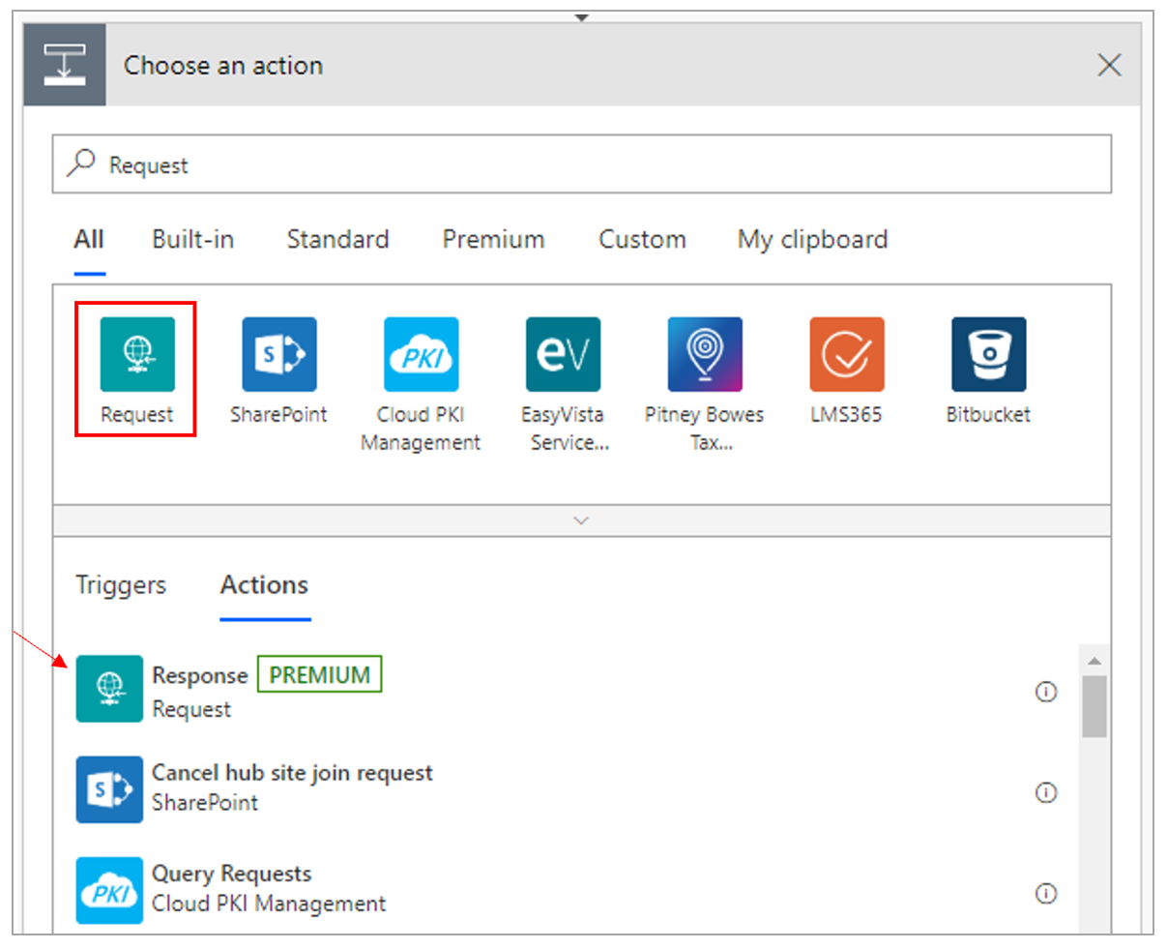Viewport: 1167px width, 949px height.
Task: Click the Choose an action header icon
Action: 65,65
